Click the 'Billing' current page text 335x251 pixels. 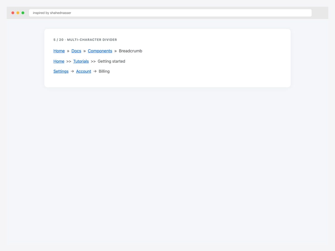pyautogui.click(x=104, y=71)
